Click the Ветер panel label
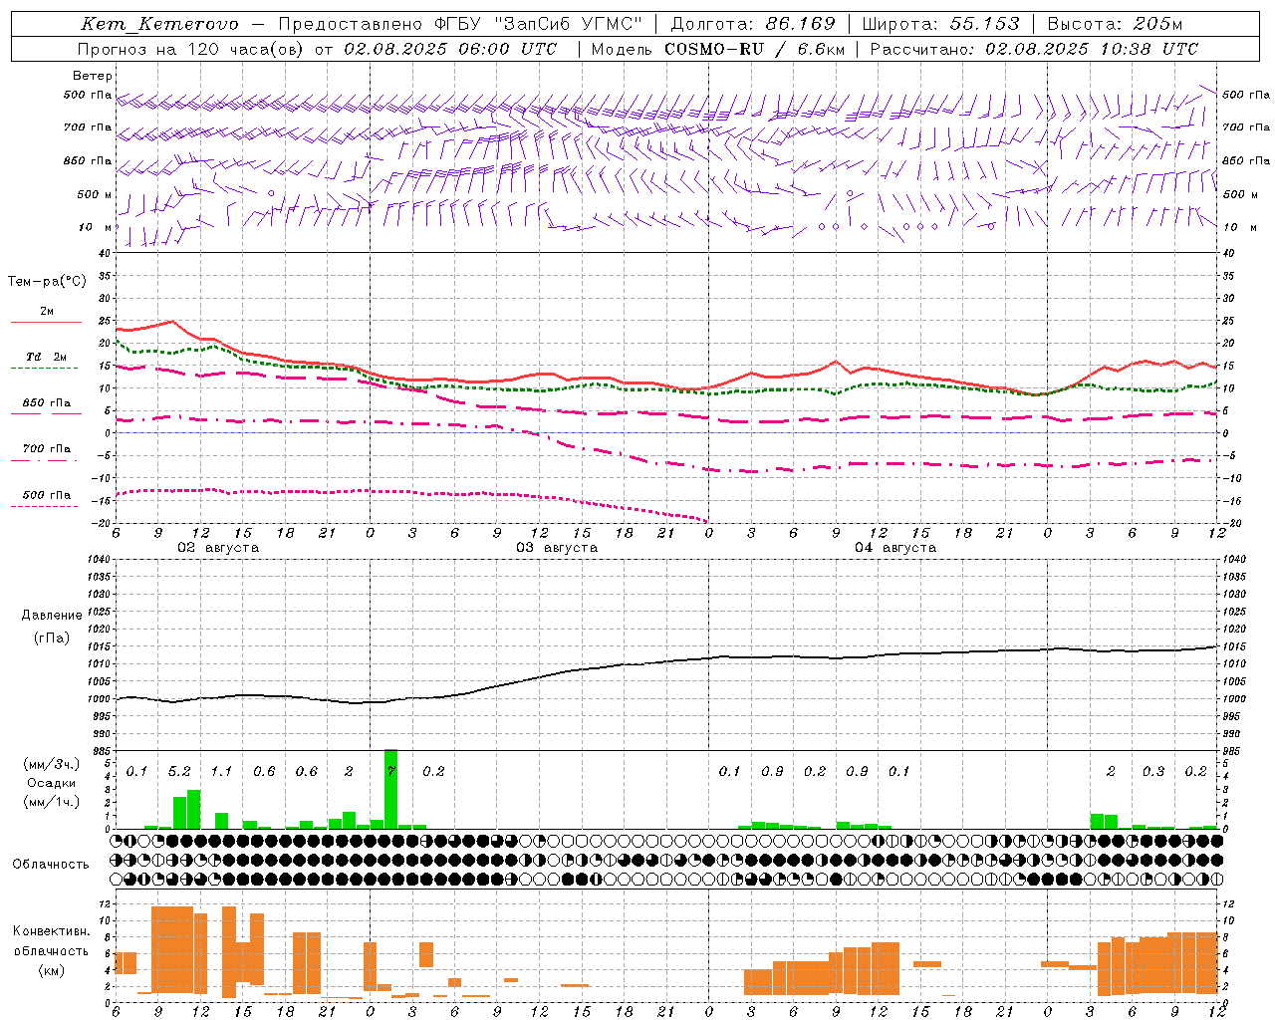Screen dimensions: 1275x1020 click(x=92, y=76)
